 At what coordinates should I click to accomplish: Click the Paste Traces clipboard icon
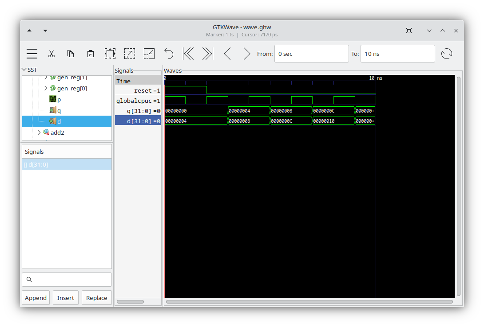[90, 53]
